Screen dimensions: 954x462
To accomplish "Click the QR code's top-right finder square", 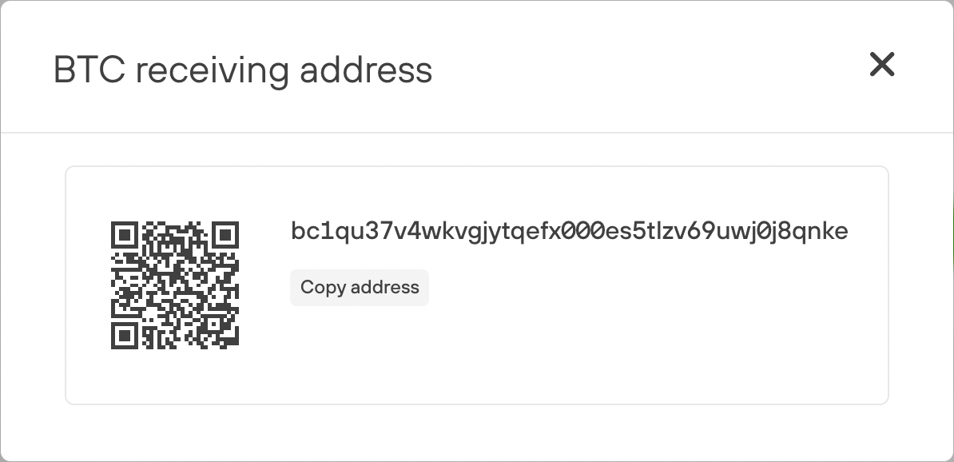I will [225, 235].
